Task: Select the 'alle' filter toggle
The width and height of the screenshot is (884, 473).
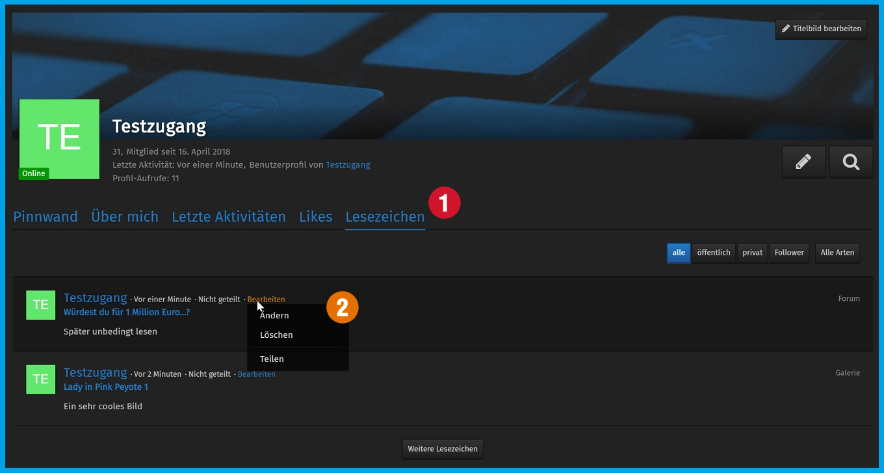Action: (679, 253)
